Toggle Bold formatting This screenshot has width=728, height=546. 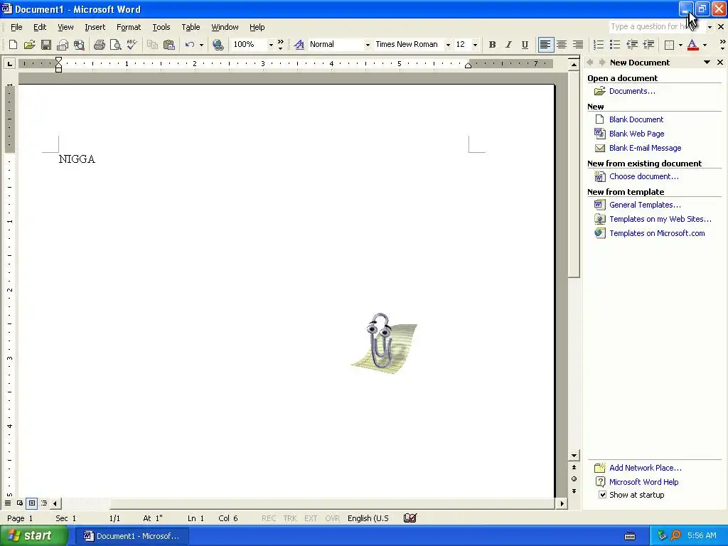[492, 45]
